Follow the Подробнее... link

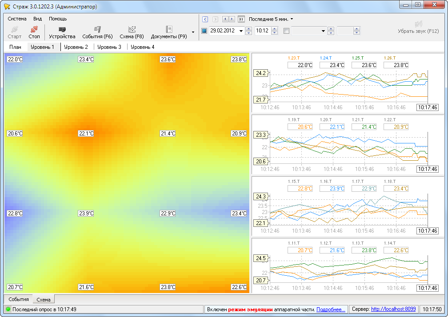[331, 309]
